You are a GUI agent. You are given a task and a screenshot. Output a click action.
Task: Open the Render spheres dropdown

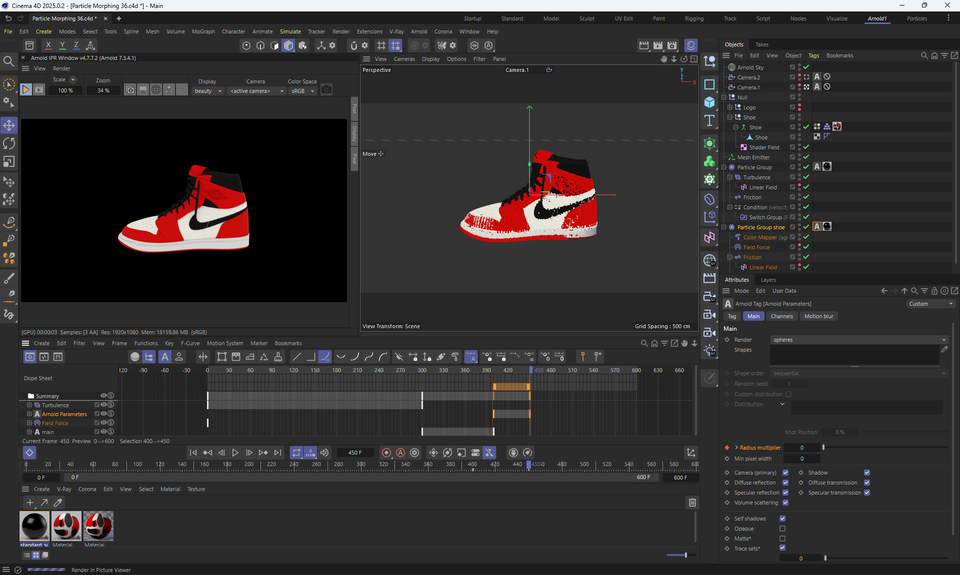859,340
